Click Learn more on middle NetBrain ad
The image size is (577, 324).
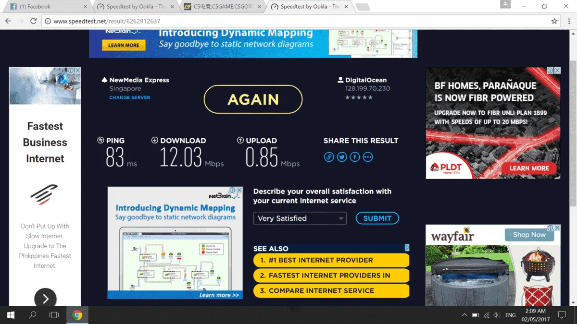coord(219,295)
